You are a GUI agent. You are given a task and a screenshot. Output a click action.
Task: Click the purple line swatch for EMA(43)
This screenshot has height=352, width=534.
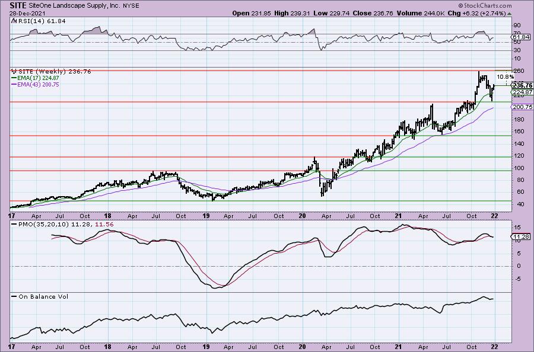tap(14, 84)
